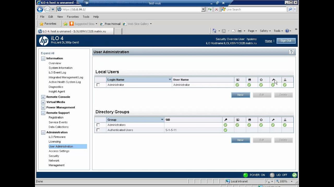Click the grey UID: OFF indicator
This screenshot has height=187, width=334.
click(272, 175)
